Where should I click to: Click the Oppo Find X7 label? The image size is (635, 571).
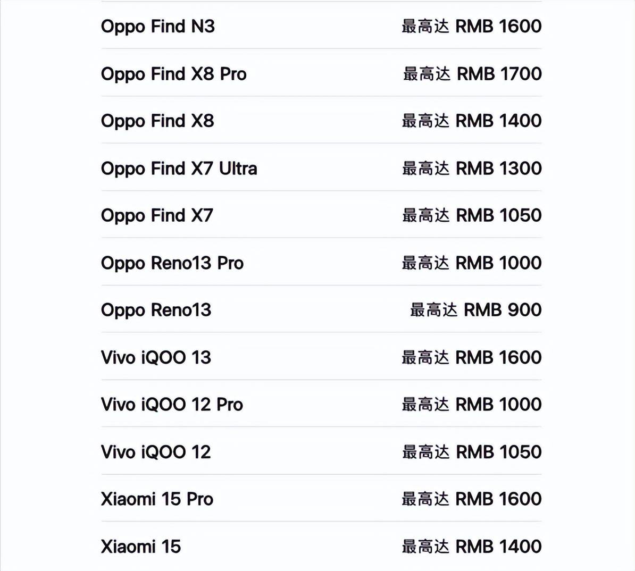point(157,215)
